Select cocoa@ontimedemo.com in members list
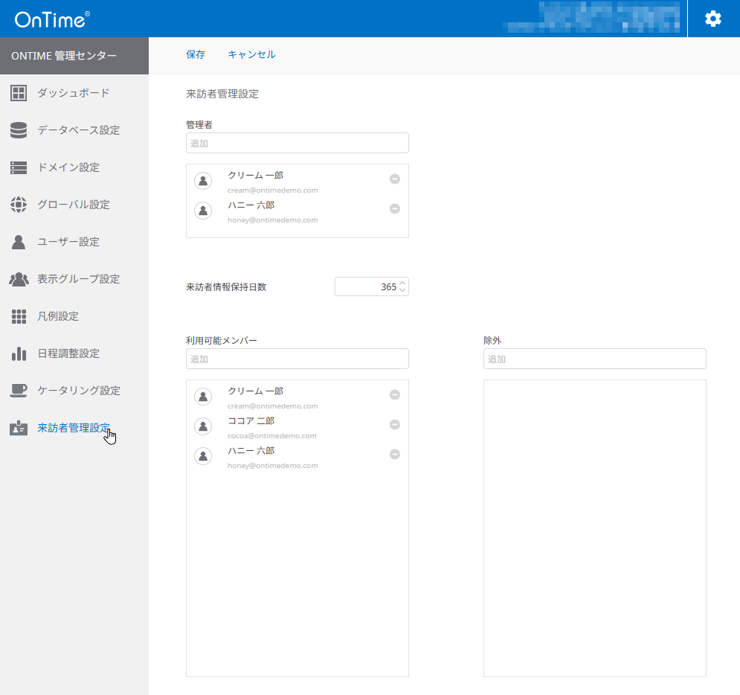Viewport: 740px width, 695px height. pos(272,436)
